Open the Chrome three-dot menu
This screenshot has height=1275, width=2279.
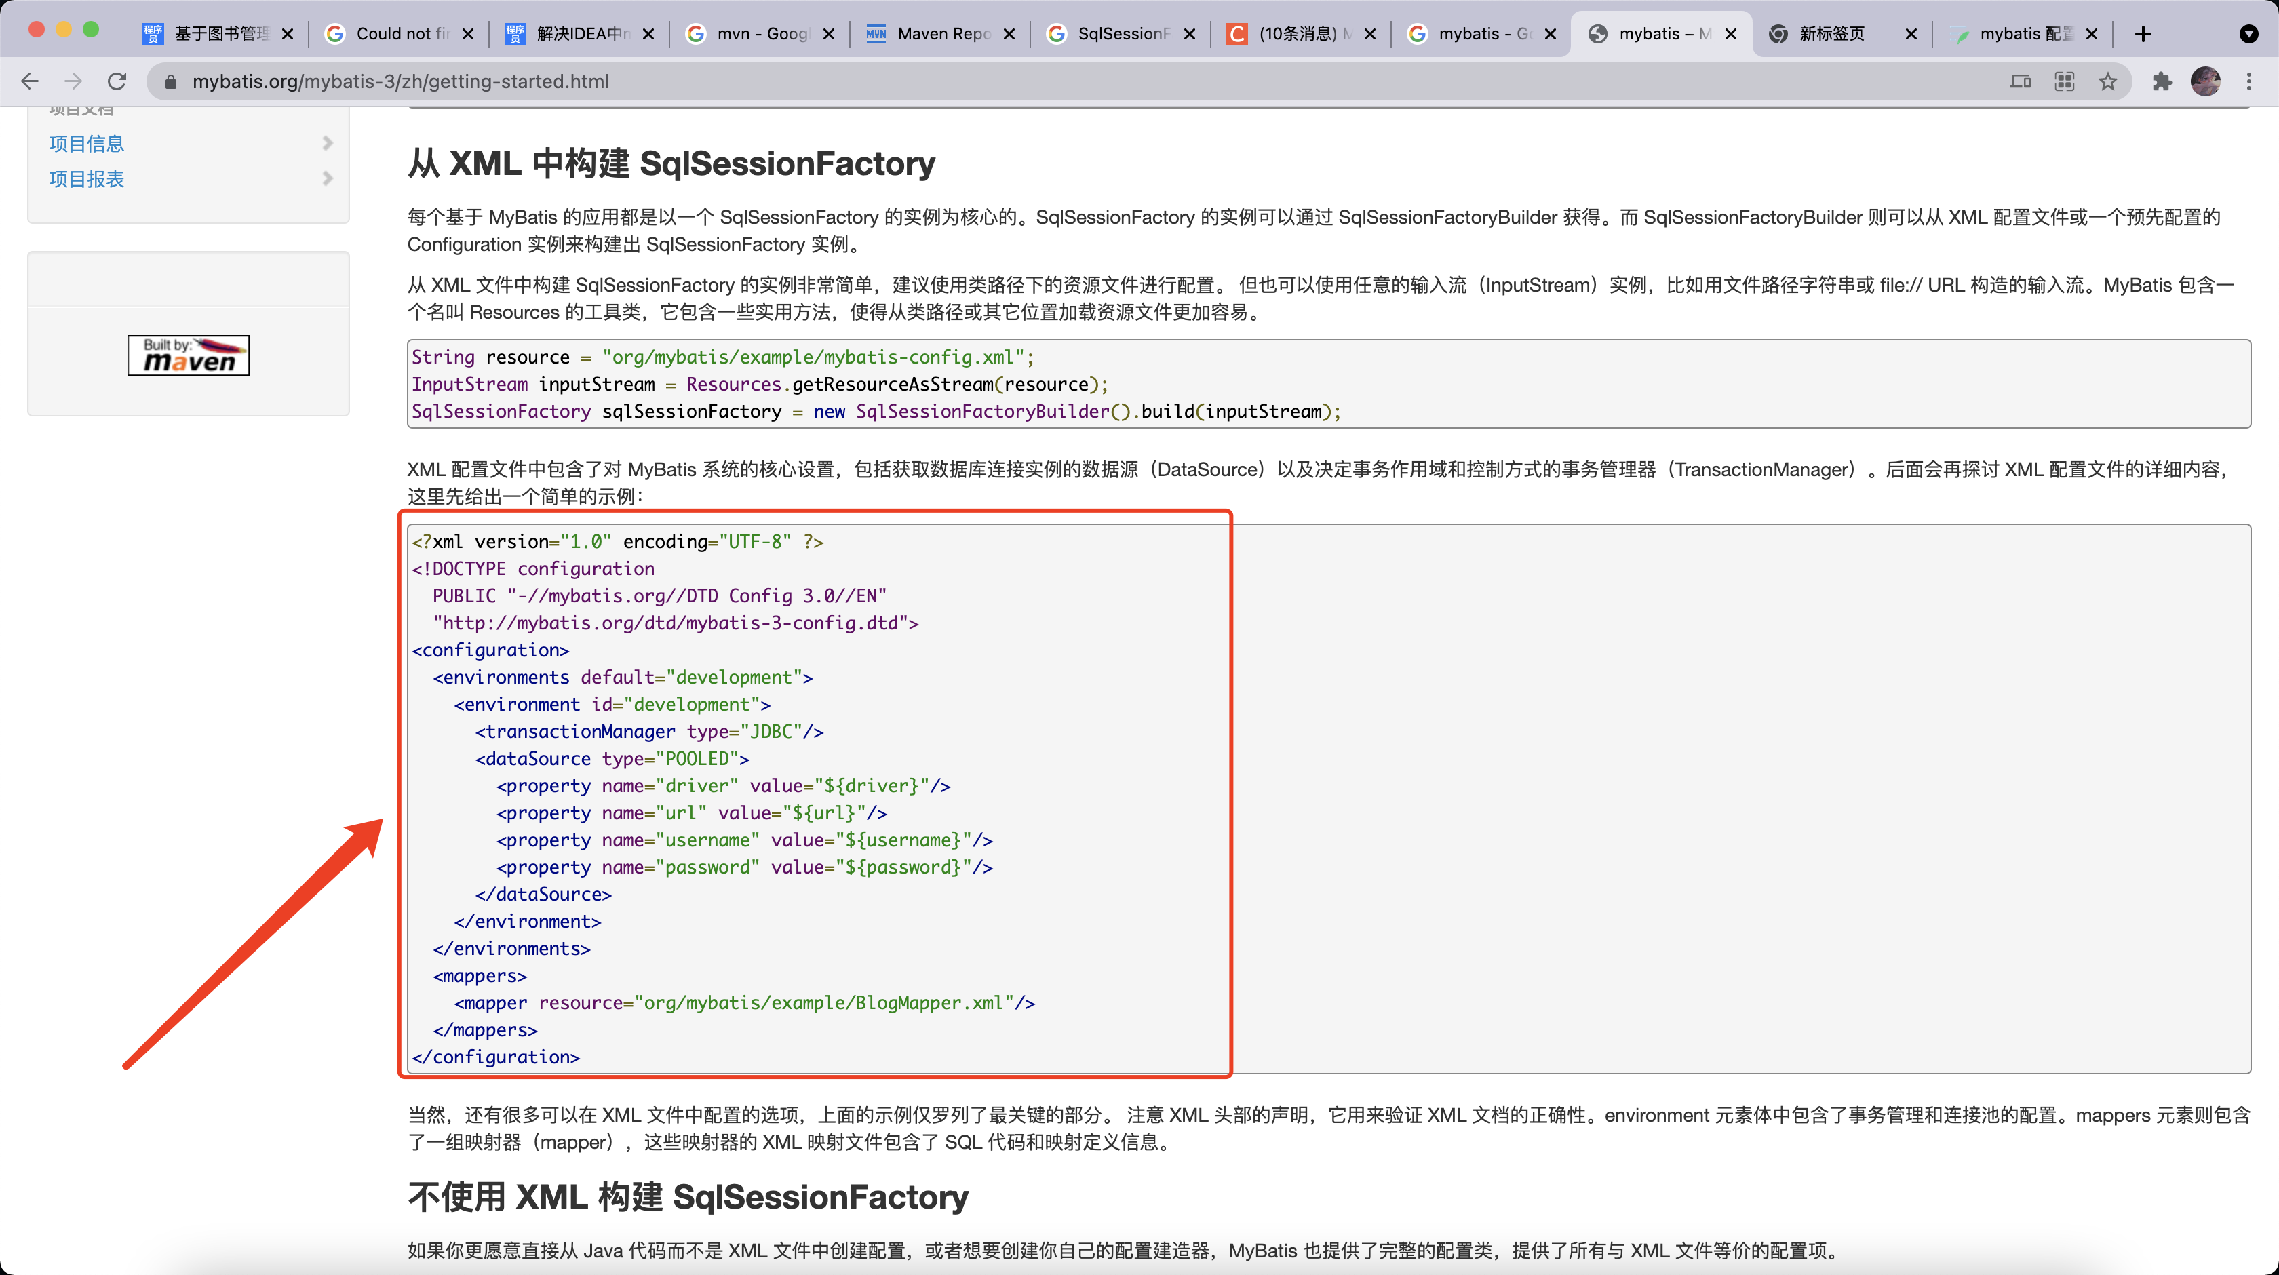pos(2249,81)
